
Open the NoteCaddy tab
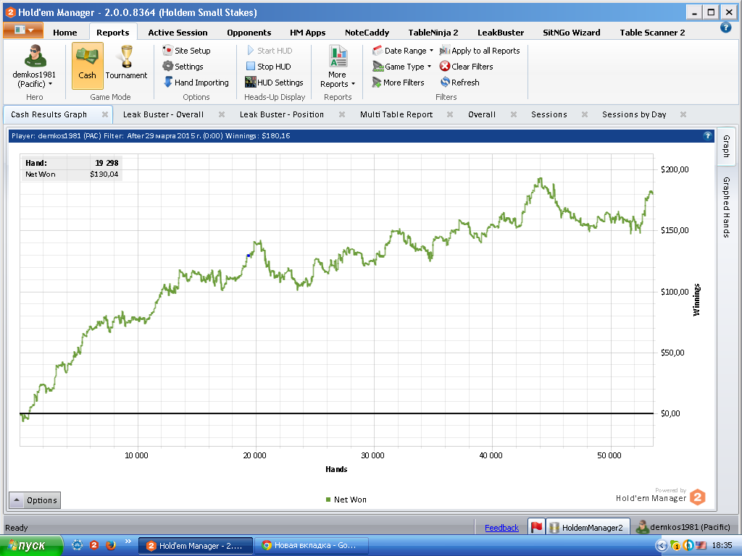(x=367, y=32)
